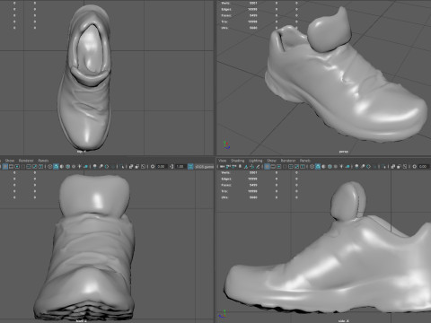
Task: Click Gamma icon in front view toolbar
Action: tap(172, 166)
